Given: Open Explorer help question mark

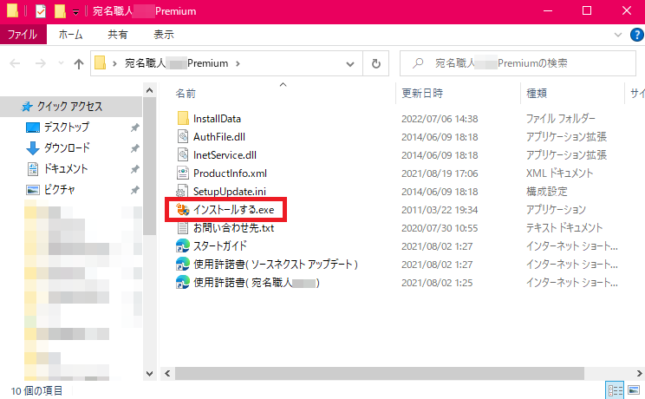Looking at the screenshot, I should pyautogui.click(x=636, y=35).
